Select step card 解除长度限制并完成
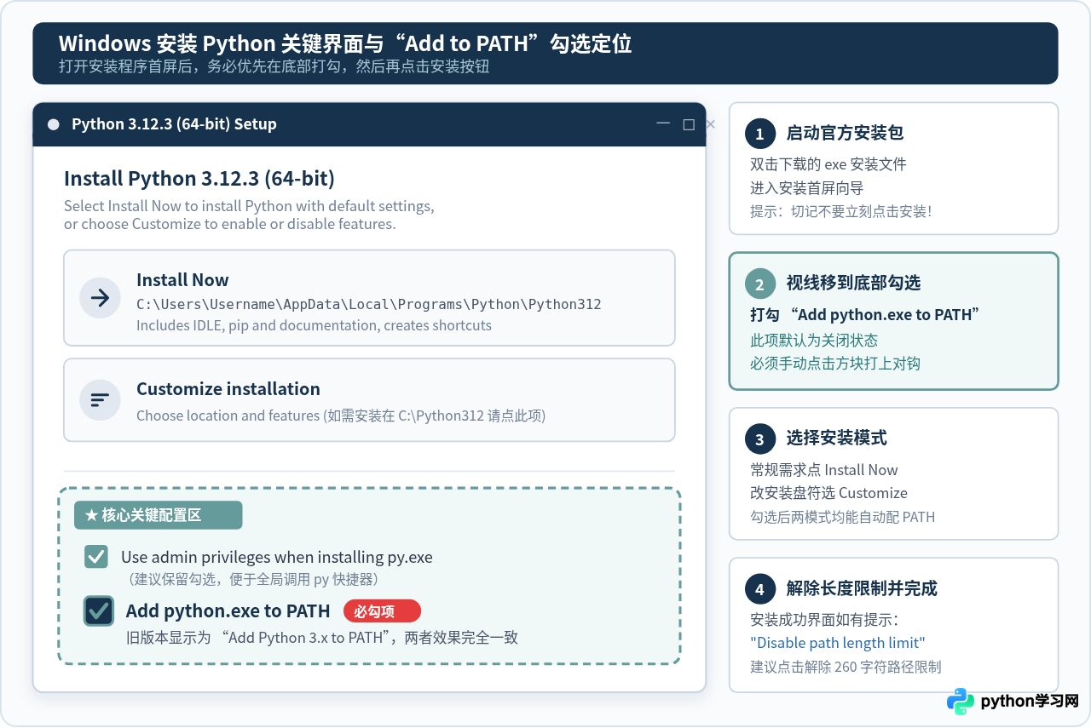Screen dimensions: 1091x728 pos(893,625)
